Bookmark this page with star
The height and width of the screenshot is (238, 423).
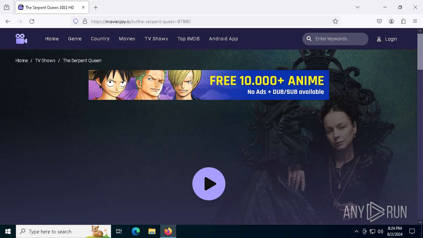click(x=335, y=21)
